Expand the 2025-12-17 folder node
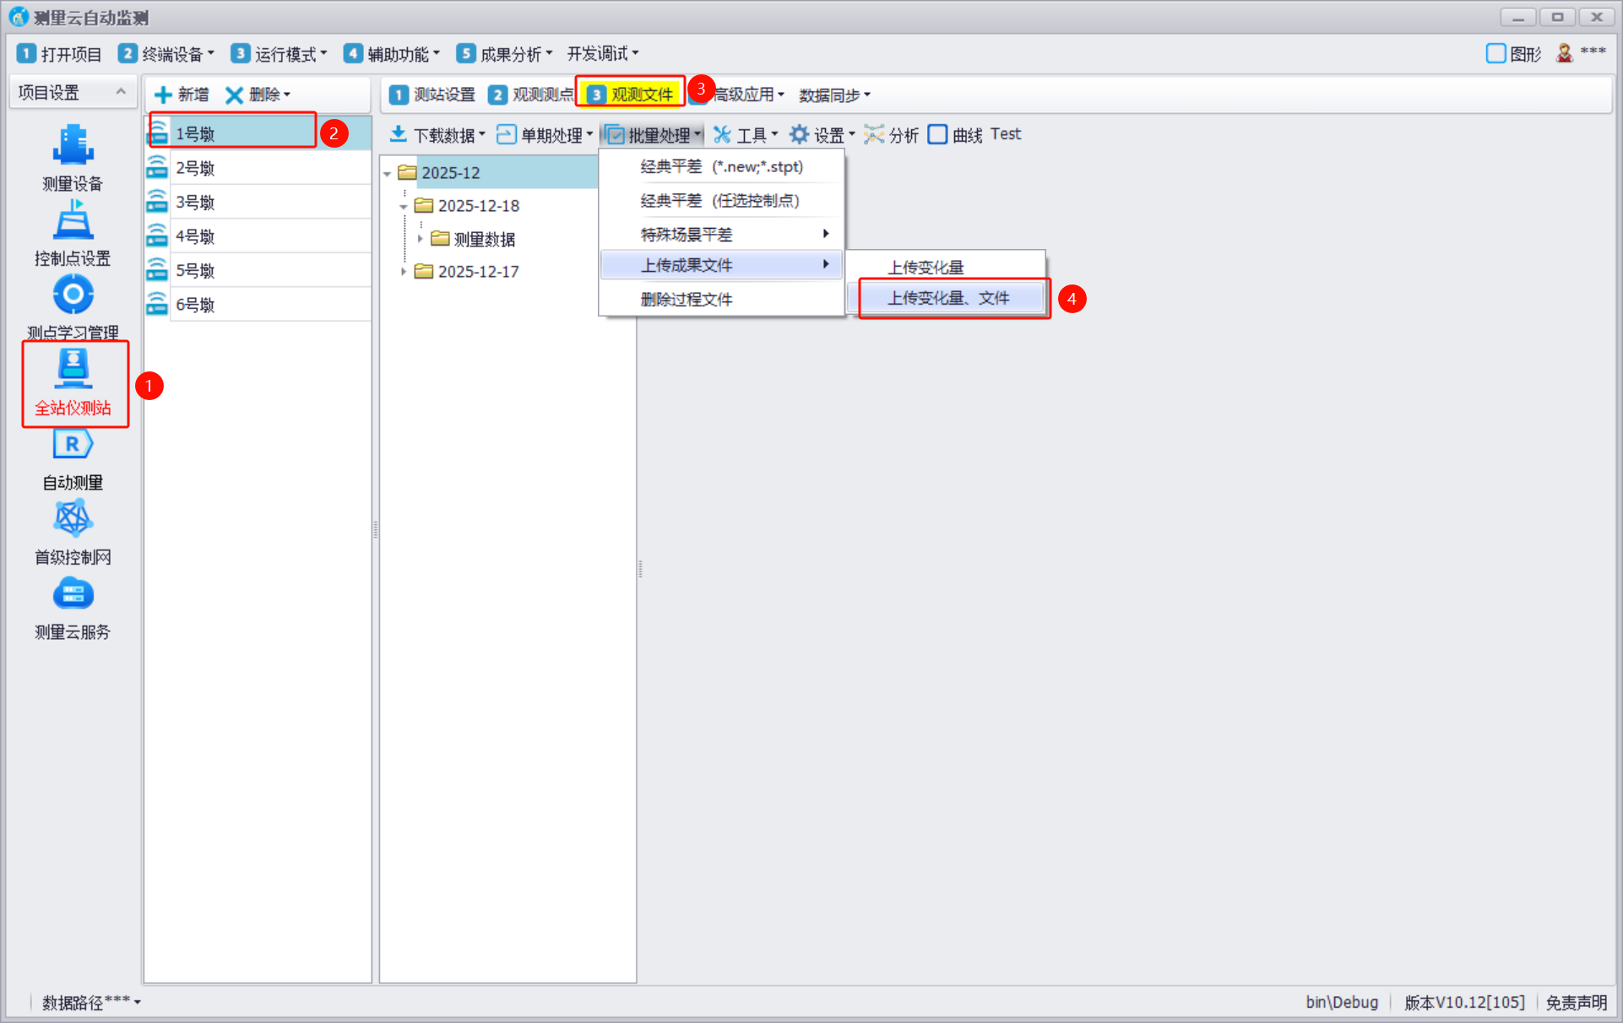Screen dimensions: 1623x1023 coord(404,272)
